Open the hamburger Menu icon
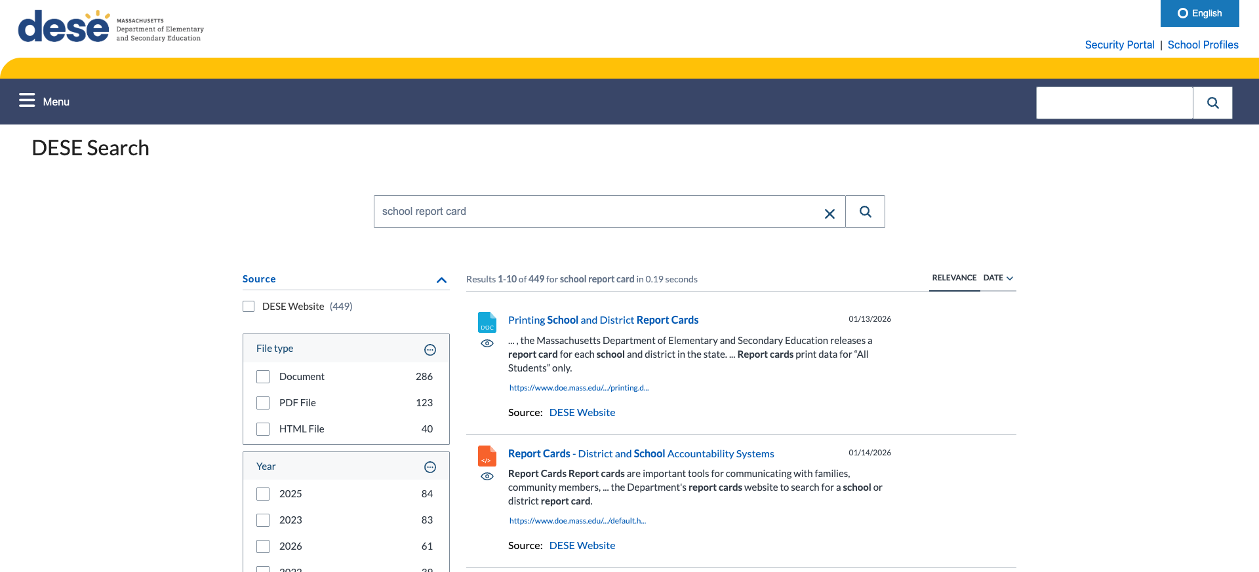 coord(27,100)
